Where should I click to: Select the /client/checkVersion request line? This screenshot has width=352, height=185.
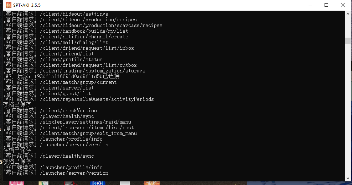(x=68, y=110)
